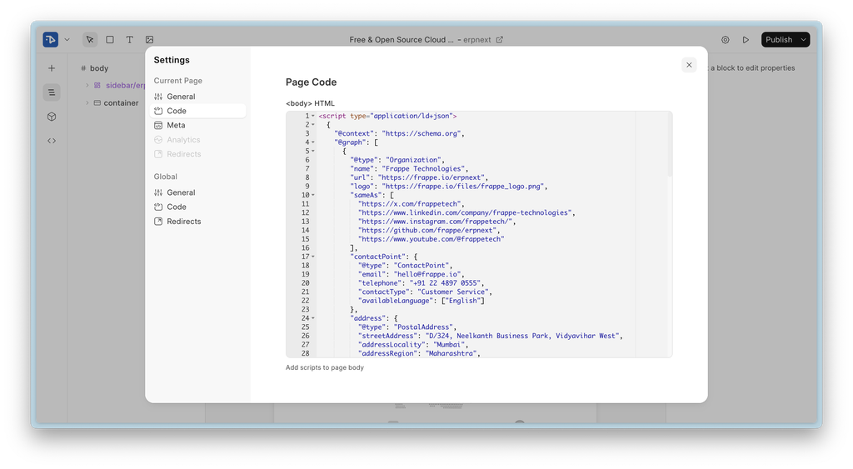This screenshot has width=853, height=469.
Task: Select the rectangle container tool
Action: [110, 39]
